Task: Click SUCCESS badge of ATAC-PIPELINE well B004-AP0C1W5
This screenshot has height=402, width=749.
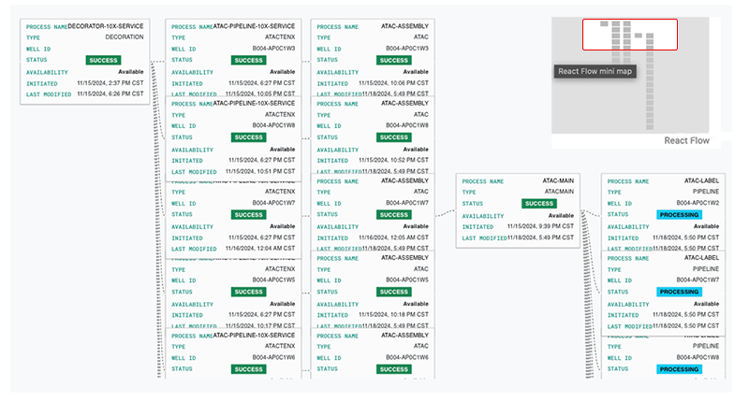Action: [248, 293]
